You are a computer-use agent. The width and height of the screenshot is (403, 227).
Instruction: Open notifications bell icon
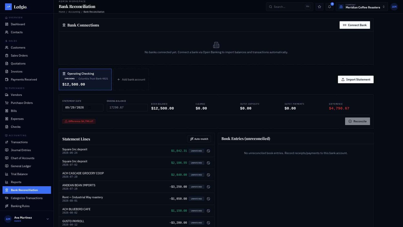click(329, 7)
